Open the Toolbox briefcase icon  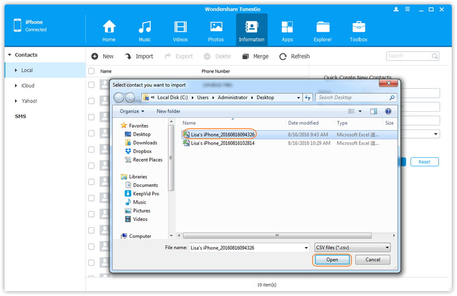point(359,27)
